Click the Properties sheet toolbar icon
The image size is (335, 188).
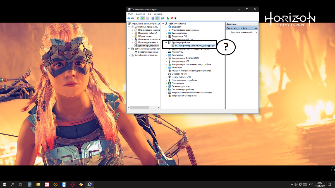[x=147, y=18]
